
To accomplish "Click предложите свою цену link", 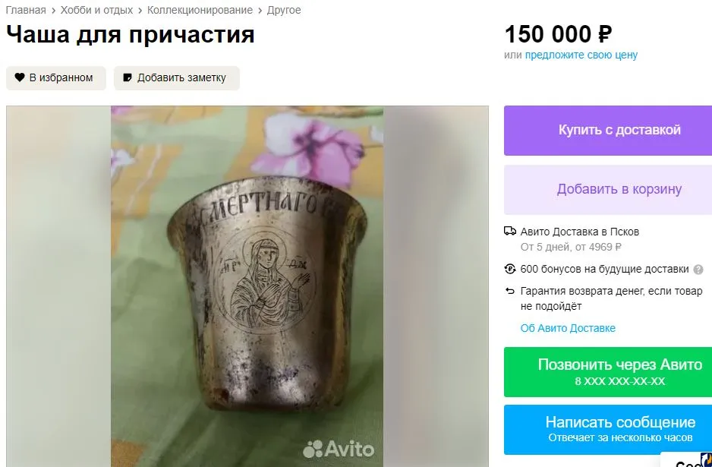I will (581, 55).
